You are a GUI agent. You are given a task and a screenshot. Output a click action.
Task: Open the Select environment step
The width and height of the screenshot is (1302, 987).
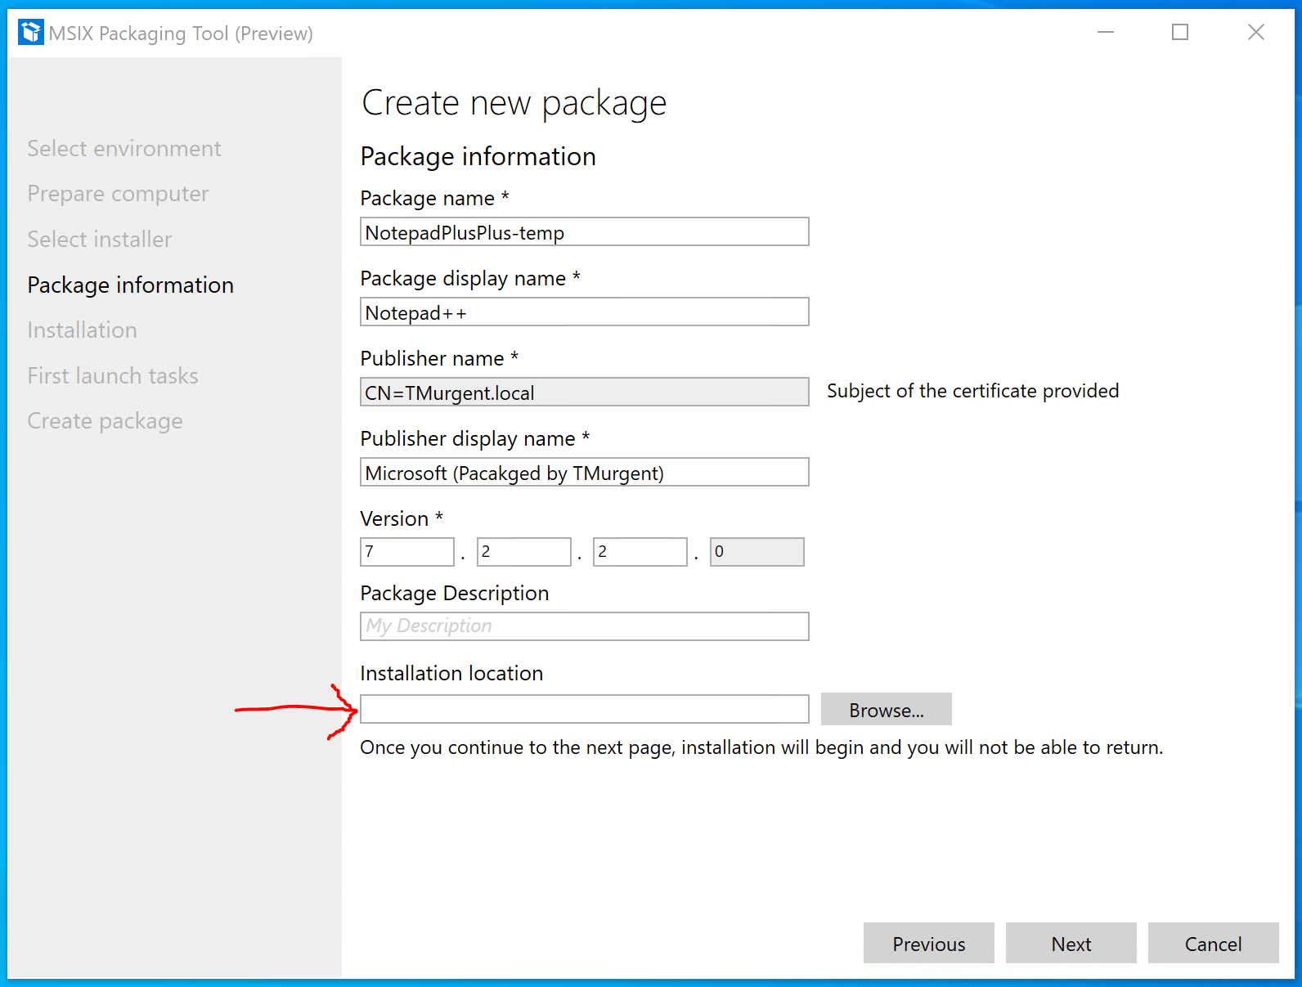click(124, 148)
